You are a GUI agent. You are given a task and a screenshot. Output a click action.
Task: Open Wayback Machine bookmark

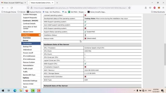(34, 12)
